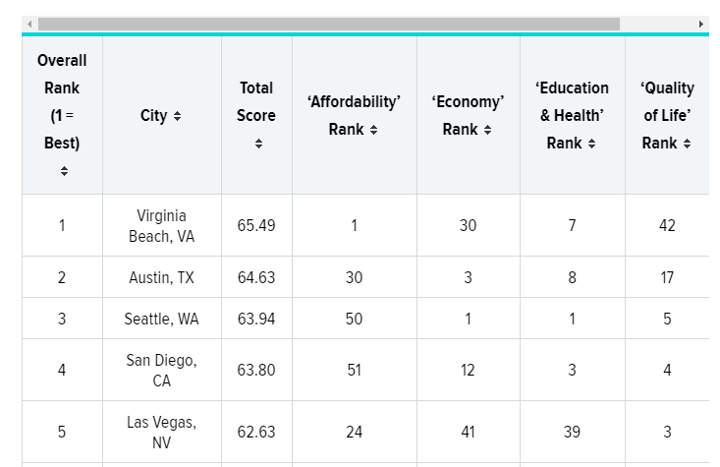Select the Virginia Beach, VA cell
The height and width of the screenshot is (467, 720).
click(162, 225)
